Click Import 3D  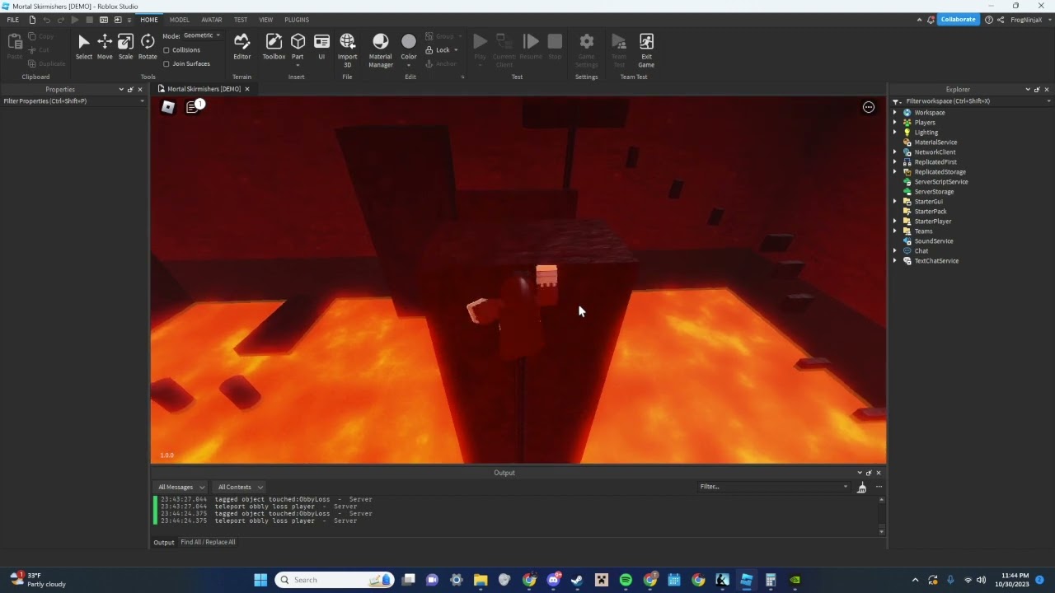coord(347,50)
